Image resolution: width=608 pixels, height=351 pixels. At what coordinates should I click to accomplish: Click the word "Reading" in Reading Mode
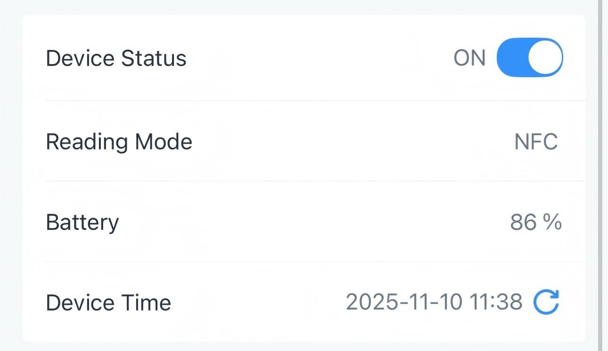(x=87, y=142)
